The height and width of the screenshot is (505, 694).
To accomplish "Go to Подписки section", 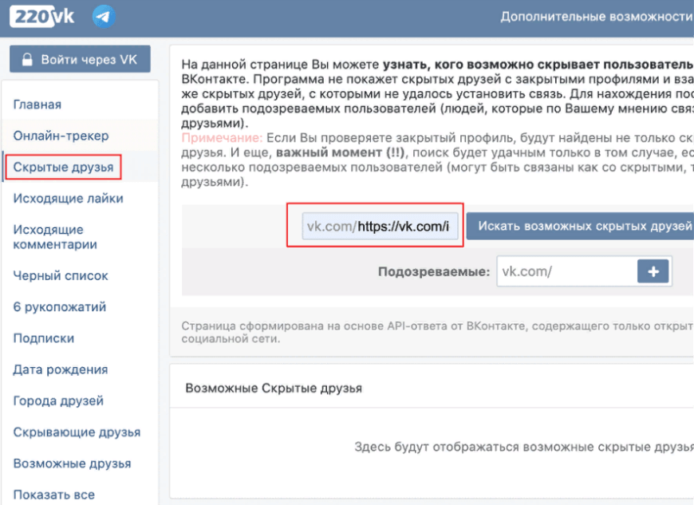I will coord(44,338).
